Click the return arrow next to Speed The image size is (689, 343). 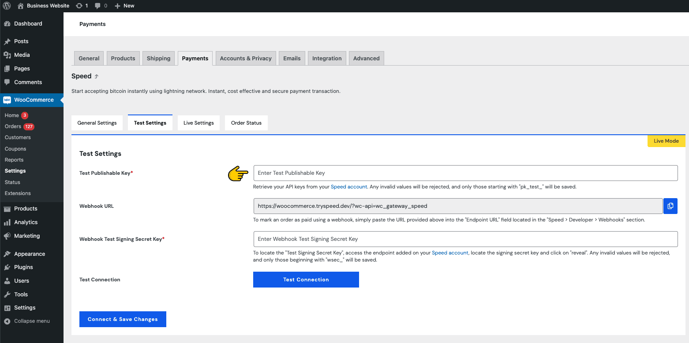point(97,77)
